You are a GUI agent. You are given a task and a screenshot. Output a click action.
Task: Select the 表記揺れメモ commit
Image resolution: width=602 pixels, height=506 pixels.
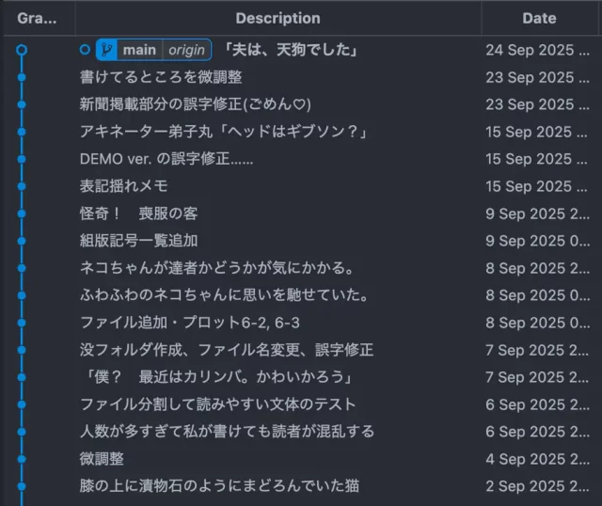(x=124, y=186)
